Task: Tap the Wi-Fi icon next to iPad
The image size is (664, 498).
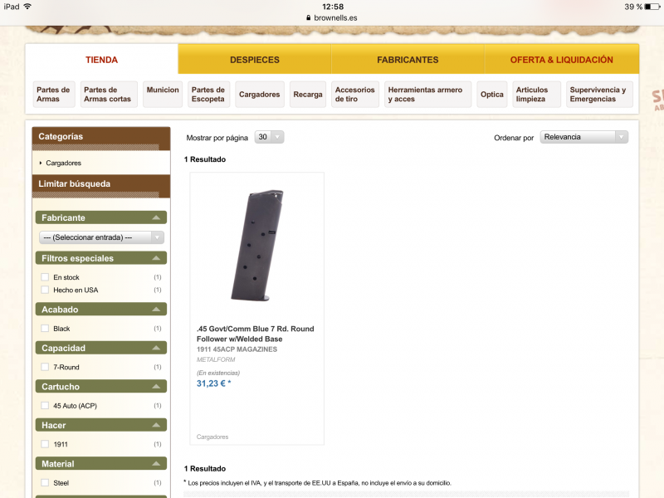Action: [27, 7]
